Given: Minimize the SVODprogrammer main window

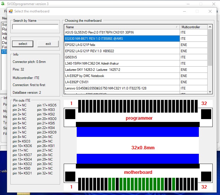Looking at the screenshot, I should tap(188, 4).
